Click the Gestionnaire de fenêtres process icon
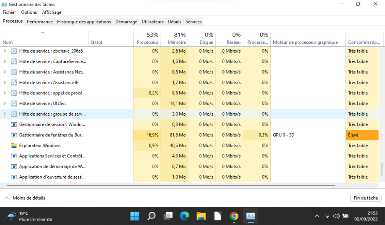 click(14, 135)
